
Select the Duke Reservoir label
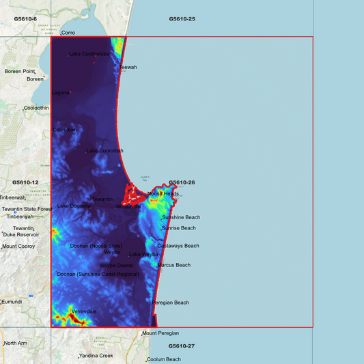pos(21,234)
